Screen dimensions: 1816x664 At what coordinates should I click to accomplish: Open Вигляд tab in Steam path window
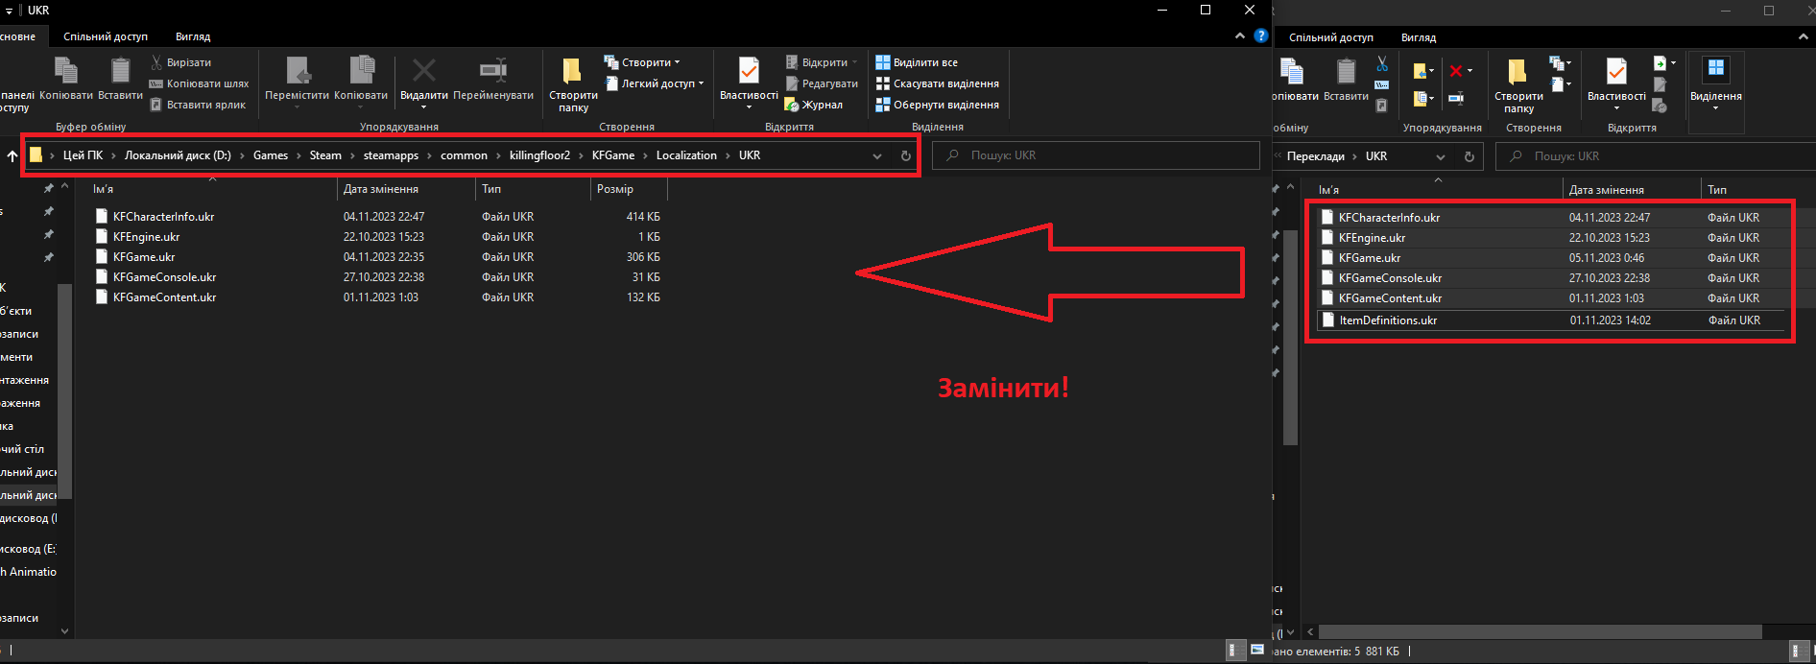pyautogui.click(x=193, y=36)
